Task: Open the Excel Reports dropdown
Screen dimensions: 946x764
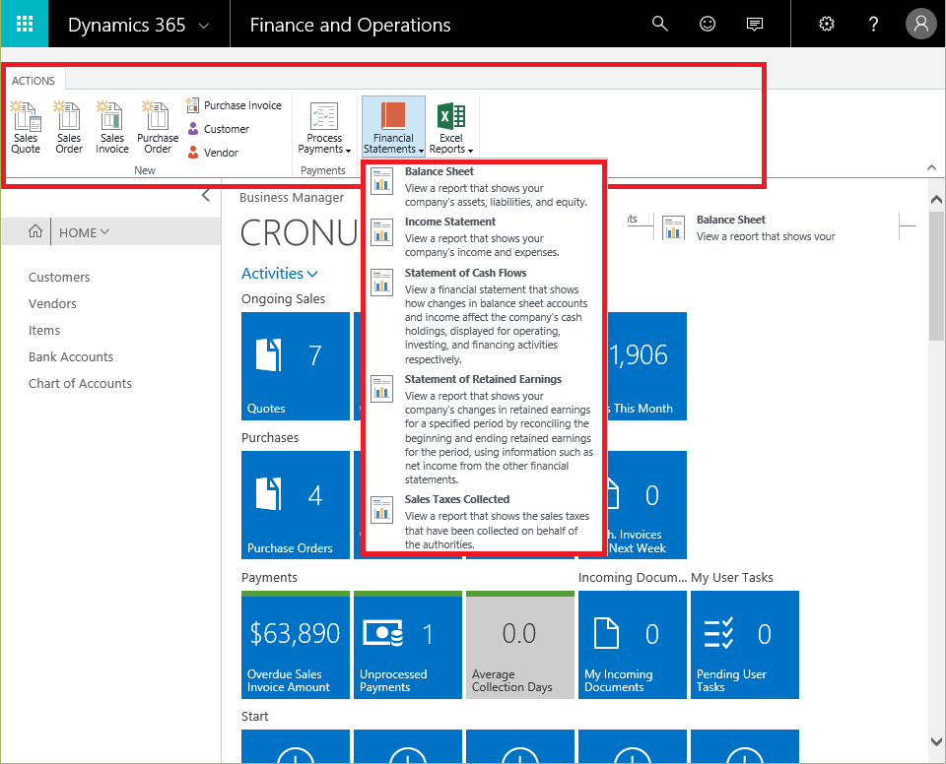Action: pyautogui.click(x=450, y=127)
